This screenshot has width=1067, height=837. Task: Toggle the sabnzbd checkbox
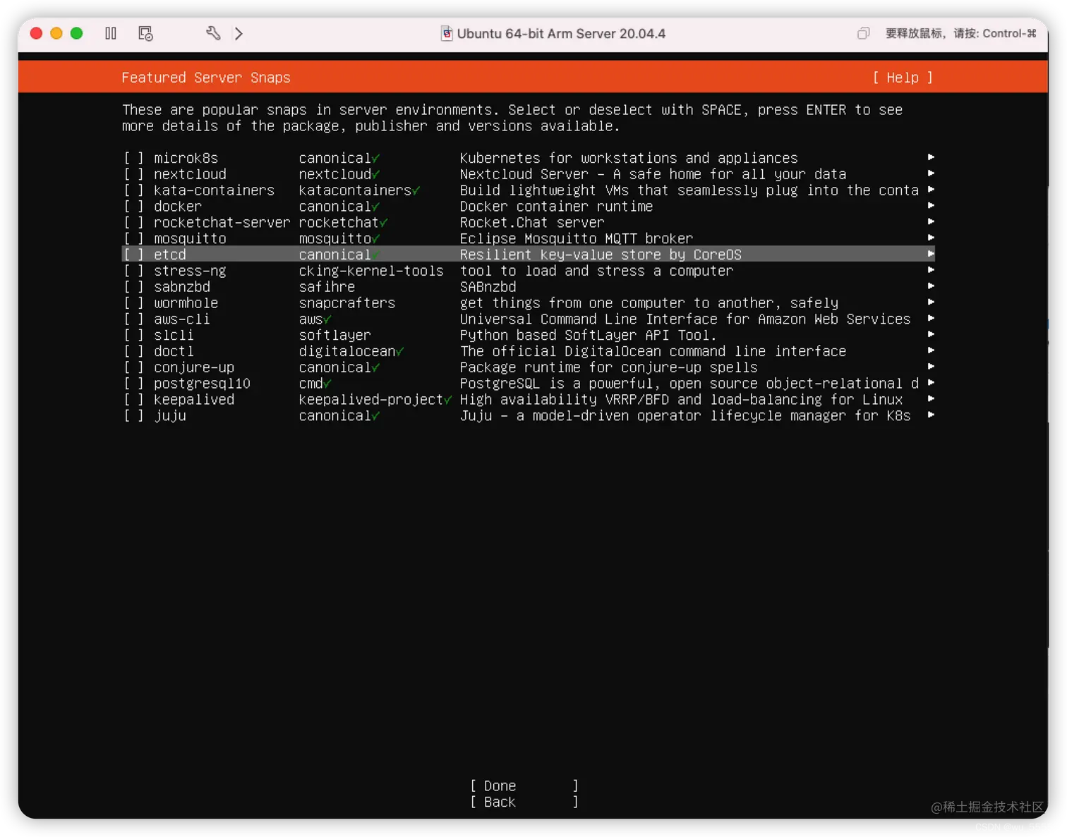point(133,287)
